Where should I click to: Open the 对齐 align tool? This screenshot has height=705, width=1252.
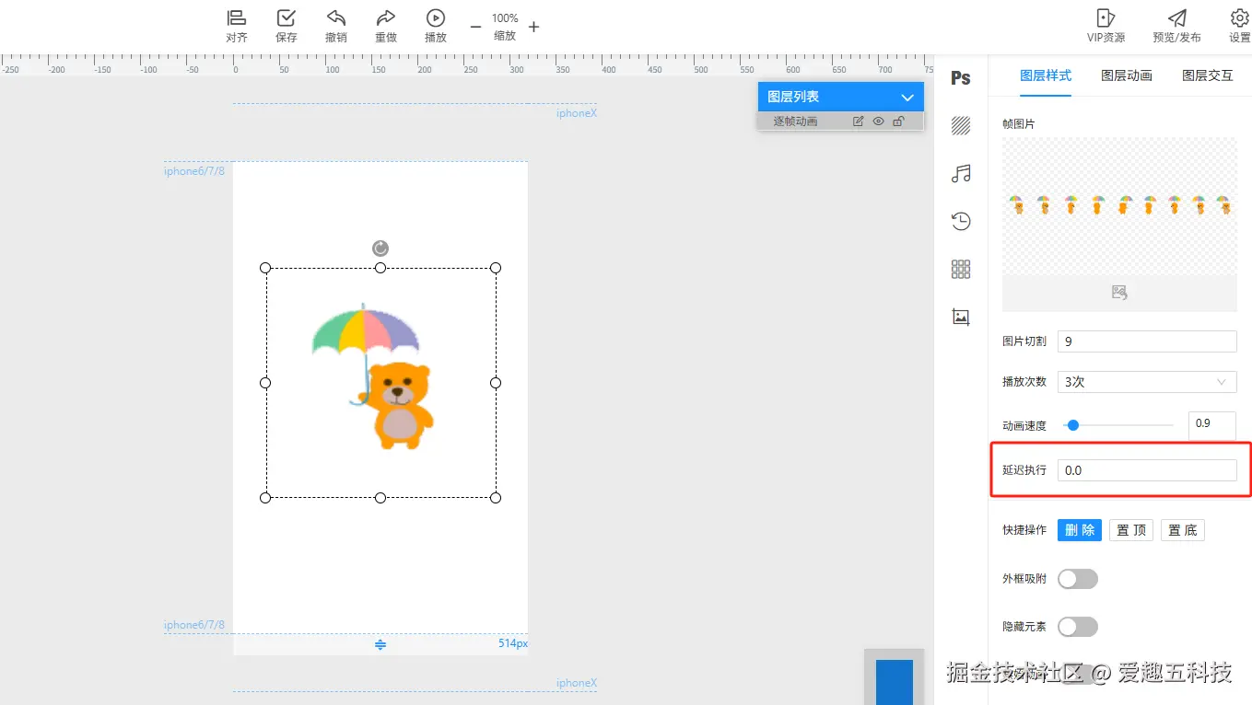pyautogui.click(x=237, y=26)
